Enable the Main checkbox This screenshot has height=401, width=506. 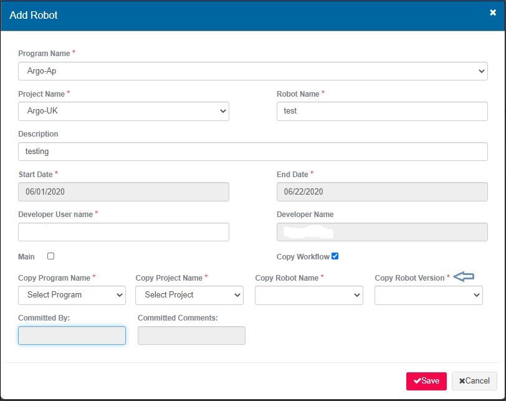51,256
